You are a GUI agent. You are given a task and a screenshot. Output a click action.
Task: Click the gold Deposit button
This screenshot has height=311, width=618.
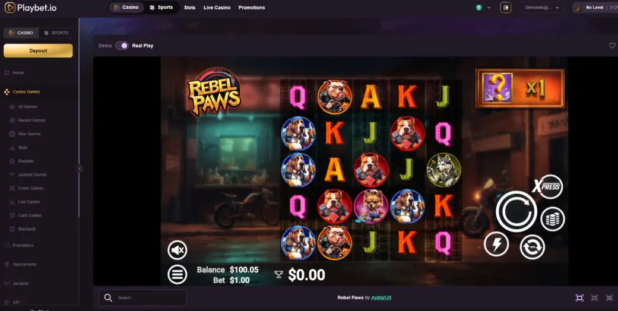(x=38, y=51)
